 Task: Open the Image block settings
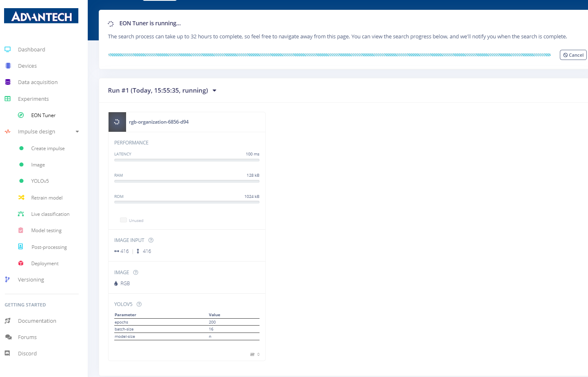point(38,164)
